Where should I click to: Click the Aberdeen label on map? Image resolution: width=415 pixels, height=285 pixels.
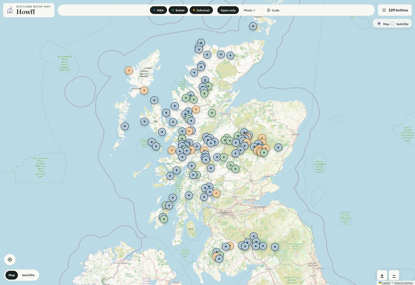(x=296, y=135)
